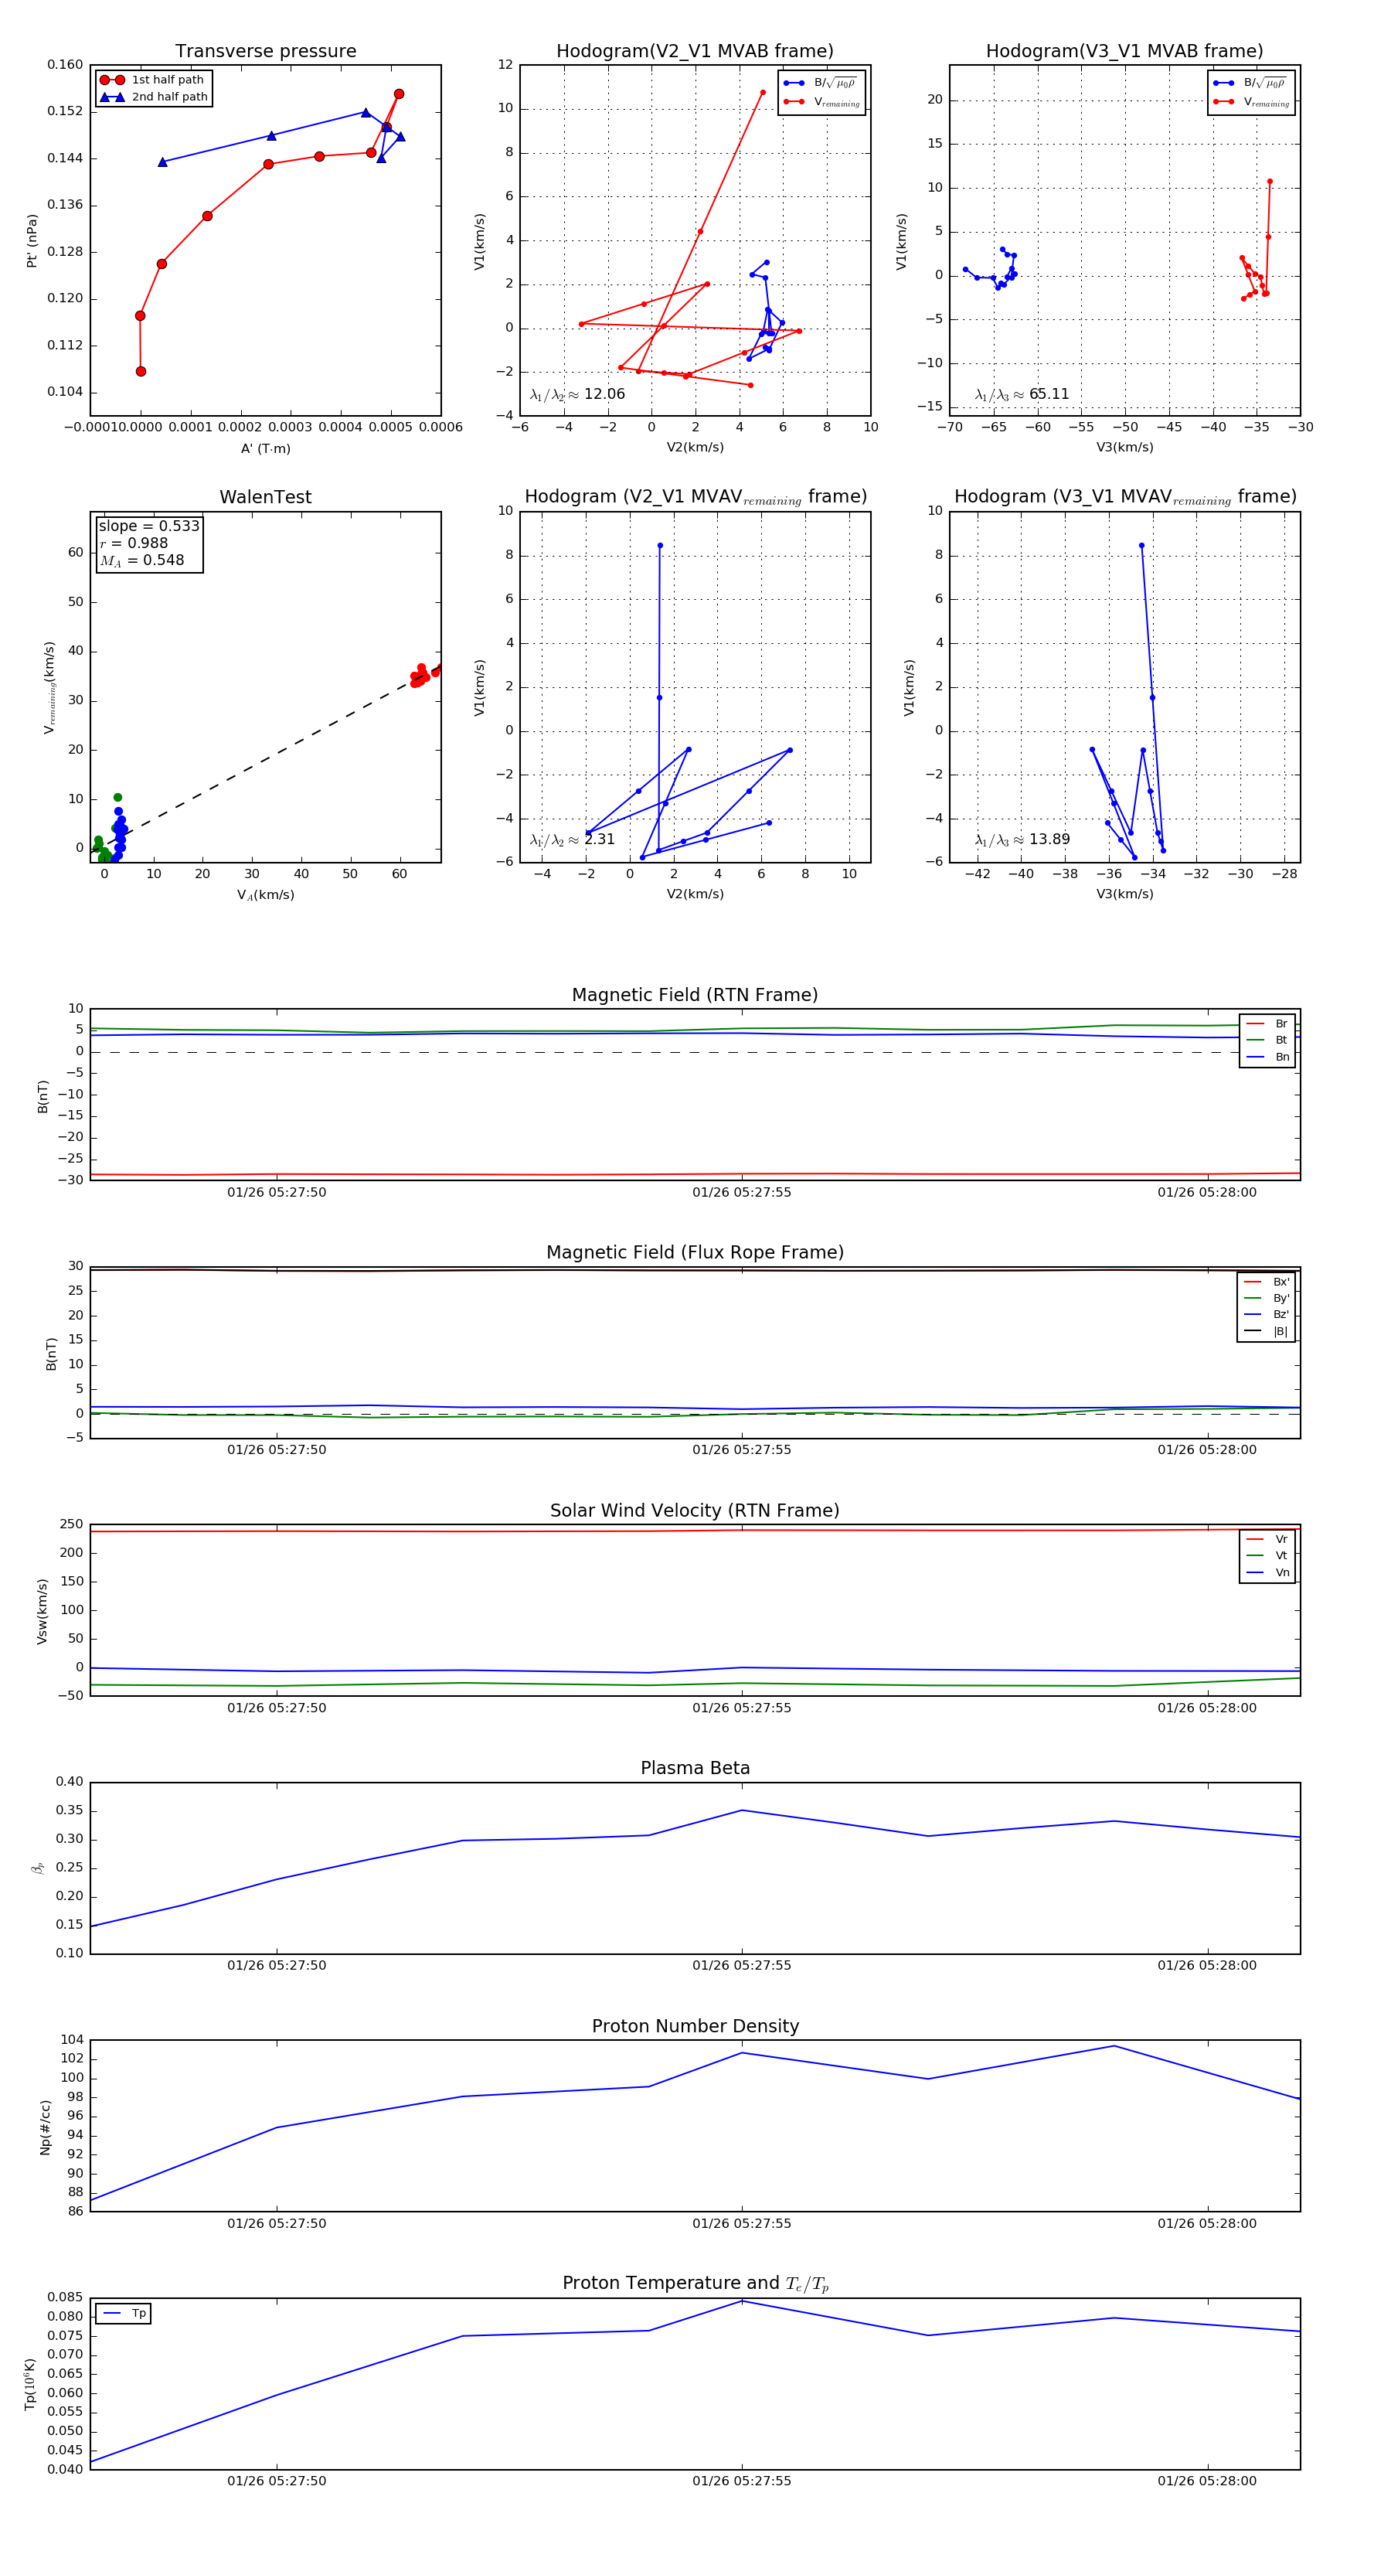Click the 'Np(#/cc)' y-axis label

[x=45, y=2126]
